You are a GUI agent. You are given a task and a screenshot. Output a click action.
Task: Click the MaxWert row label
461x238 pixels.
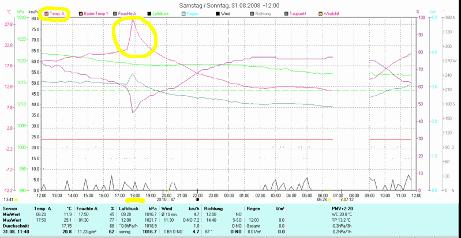tap(12, 219)
